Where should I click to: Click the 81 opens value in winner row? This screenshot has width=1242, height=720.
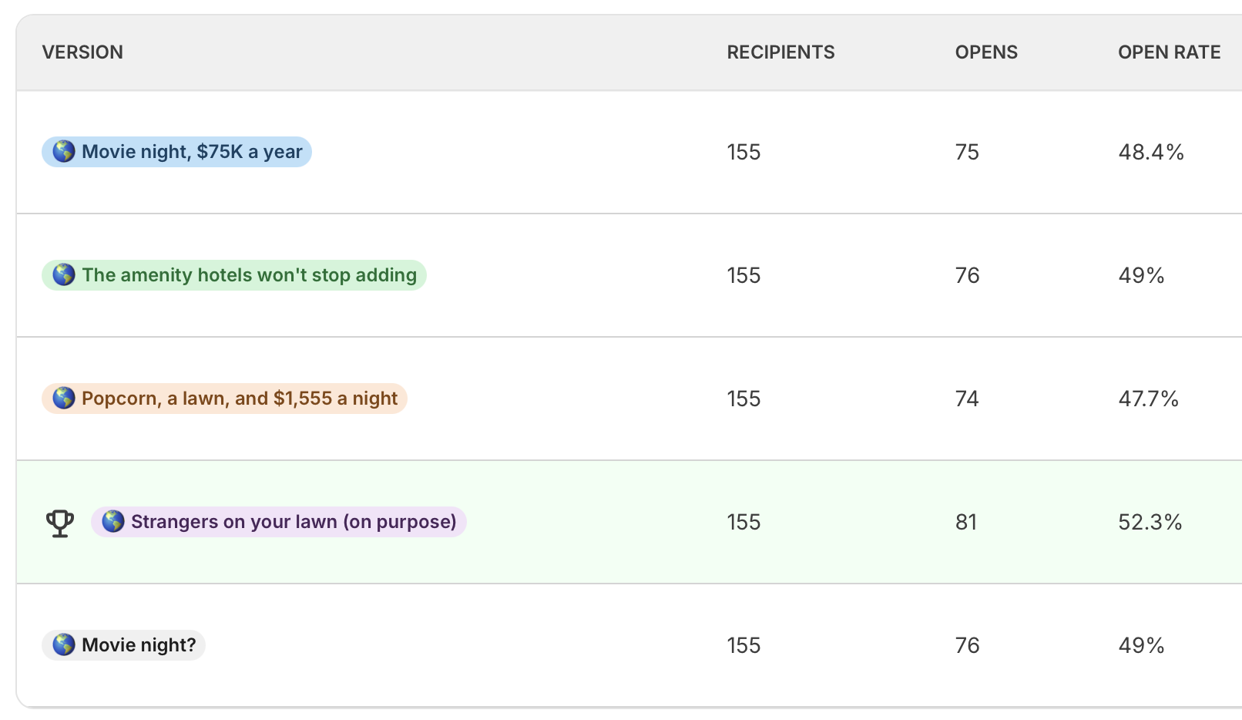coord(966,522)
